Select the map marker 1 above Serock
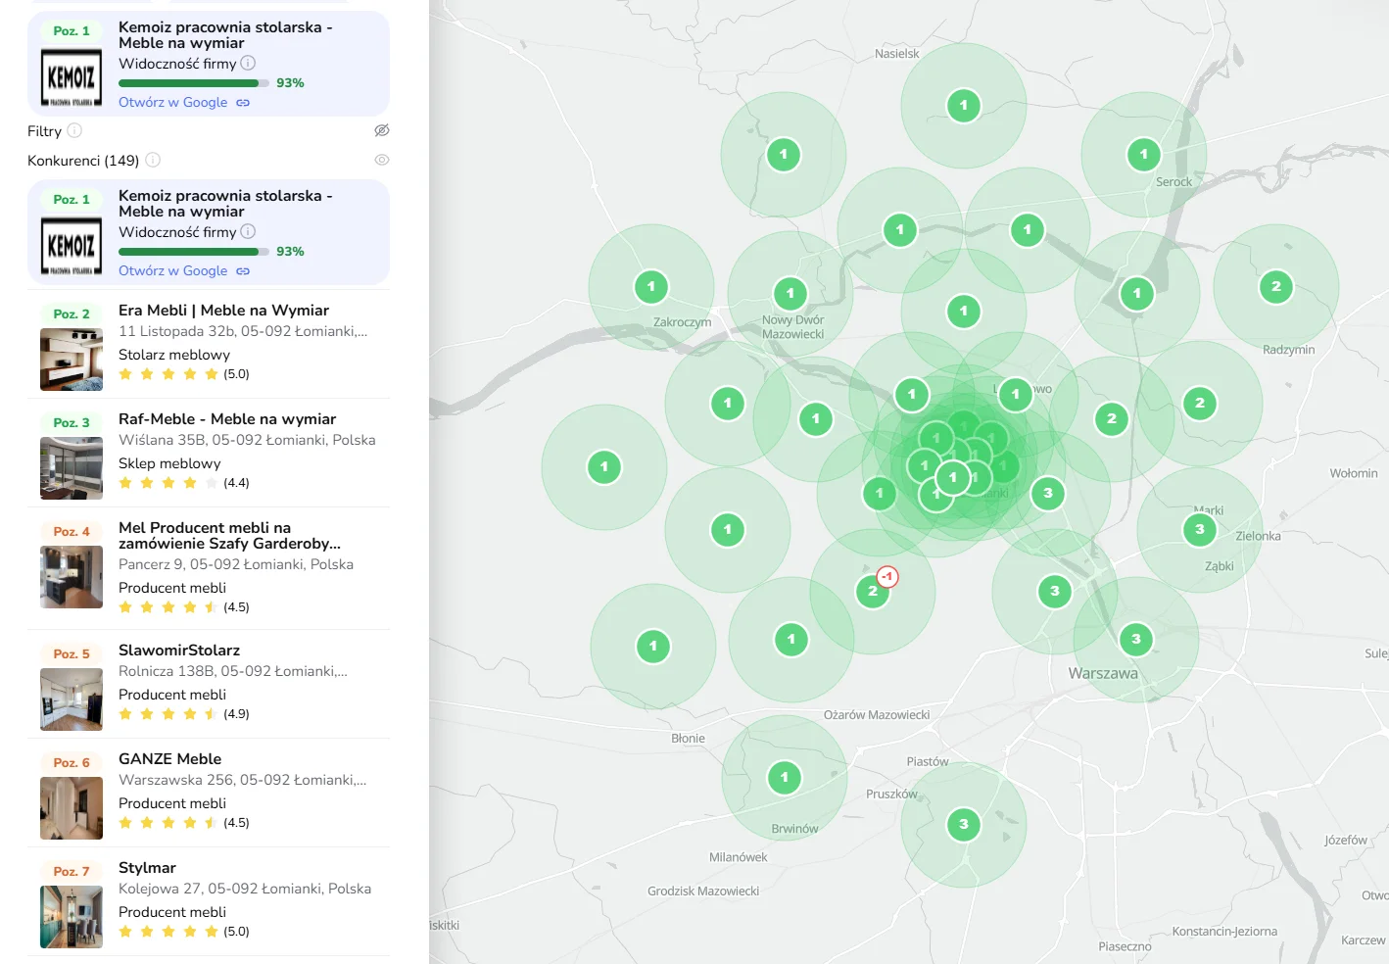 (1143, 155)
